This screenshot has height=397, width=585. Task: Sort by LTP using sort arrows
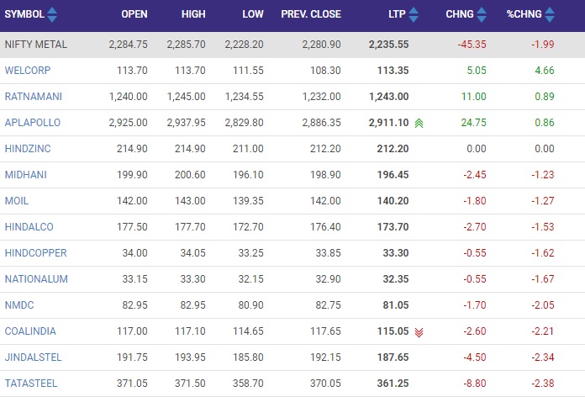pyautogui.click(x=414, y=14)
